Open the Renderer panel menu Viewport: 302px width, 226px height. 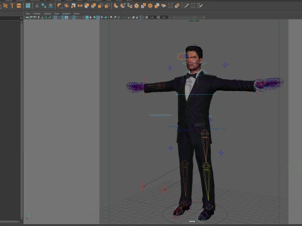point(66,14)
